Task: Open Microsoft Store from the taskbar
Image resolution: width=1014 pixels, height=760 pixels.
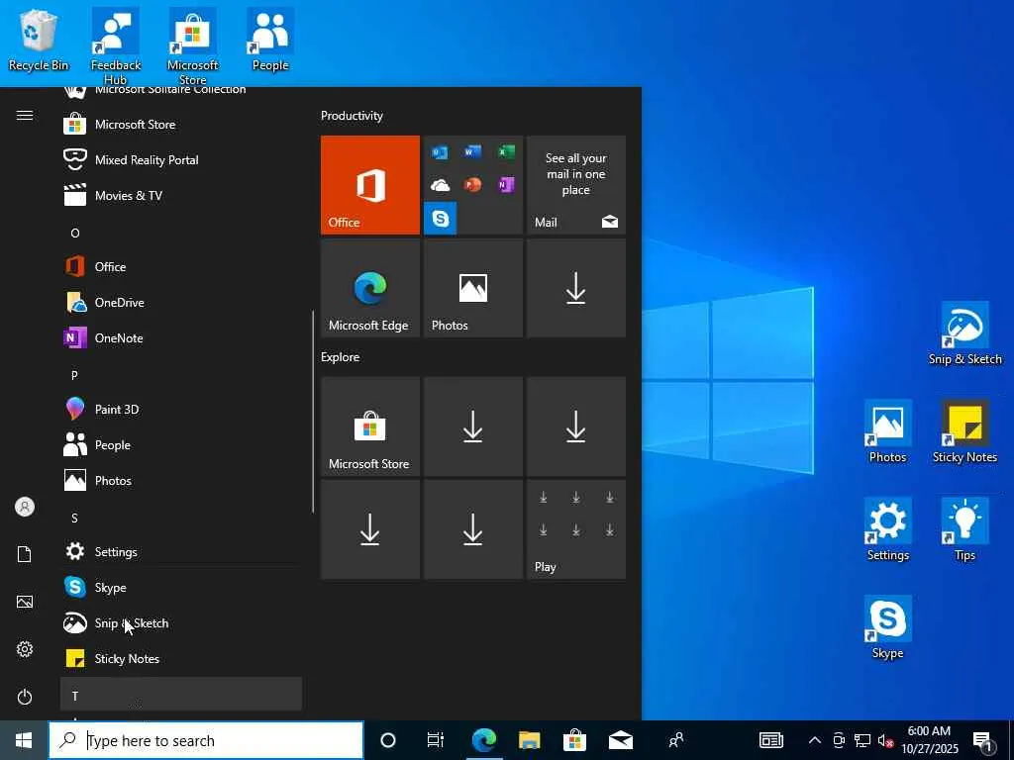Action: pos(574,740)
